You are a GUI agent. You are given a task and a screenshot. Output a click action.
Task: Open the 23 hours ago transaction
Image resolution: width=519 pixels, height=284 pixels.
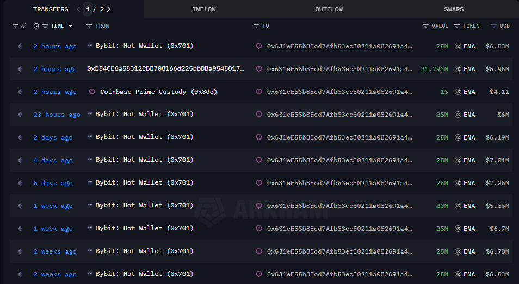point(57,115)
